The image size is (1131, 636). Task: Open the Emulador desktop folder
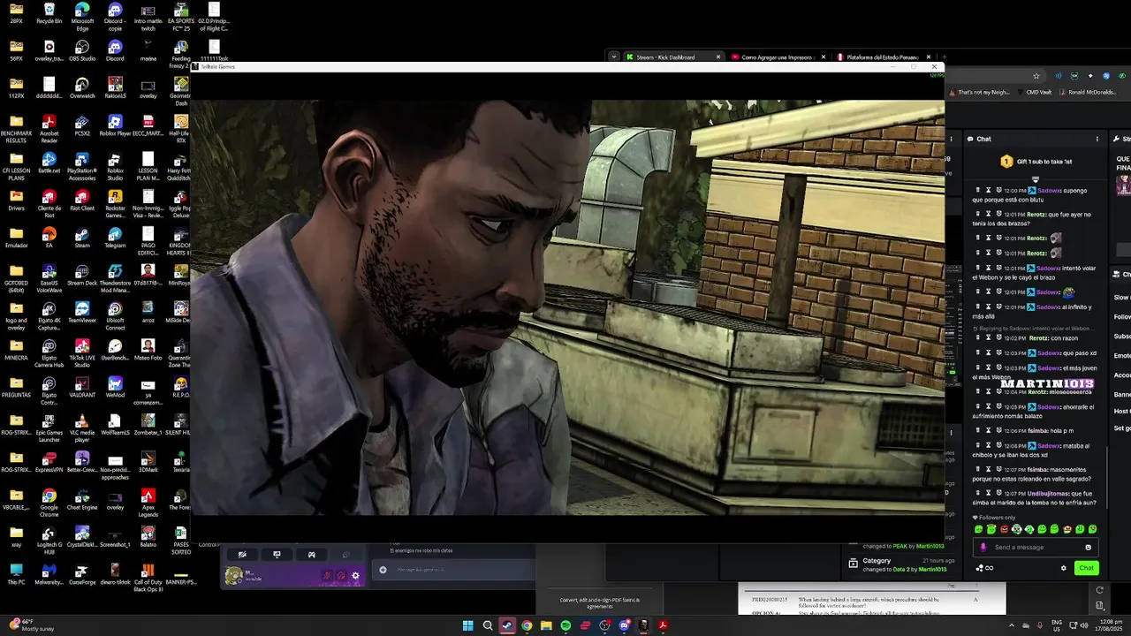[x=16, y=237]
